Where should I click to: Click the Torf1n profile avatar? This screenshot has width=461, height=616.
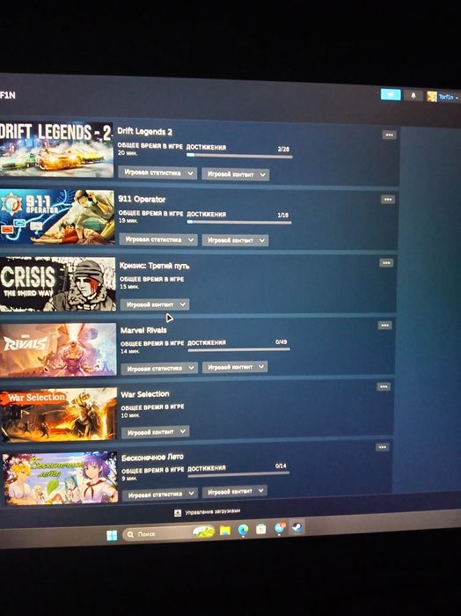coord(432,97)
